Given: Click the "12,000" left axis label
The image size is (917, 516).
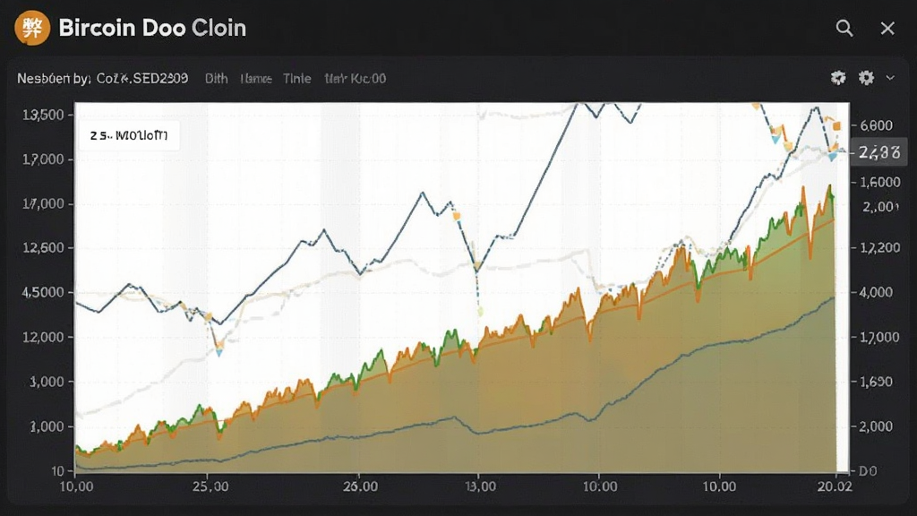Looking at the screenshot, I should coord(43,337).
